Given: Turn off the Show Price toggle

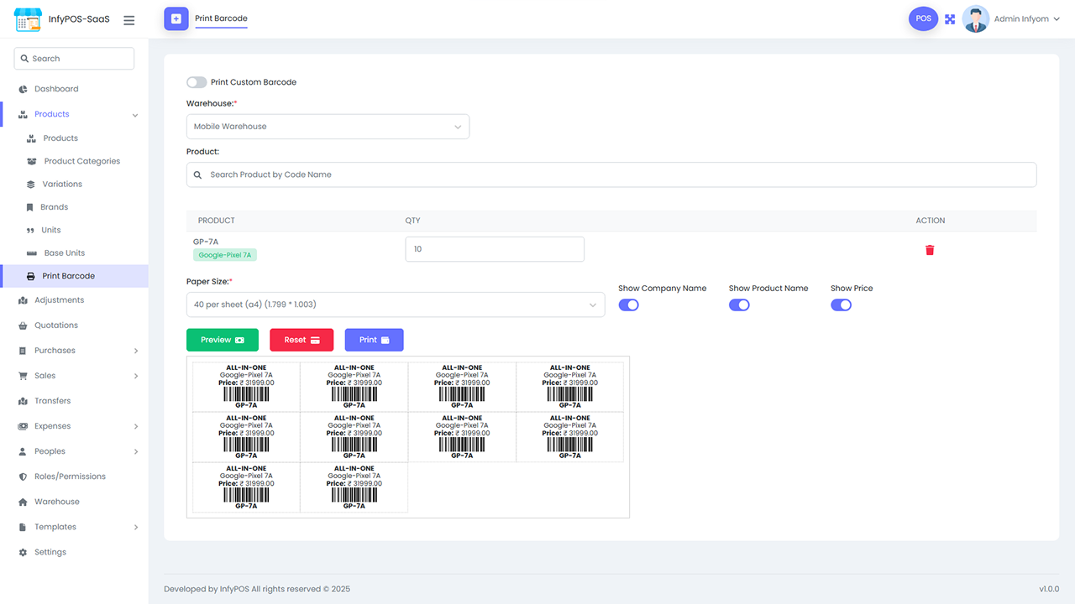Looking at the screenshot, I should [x=841, y=305].
